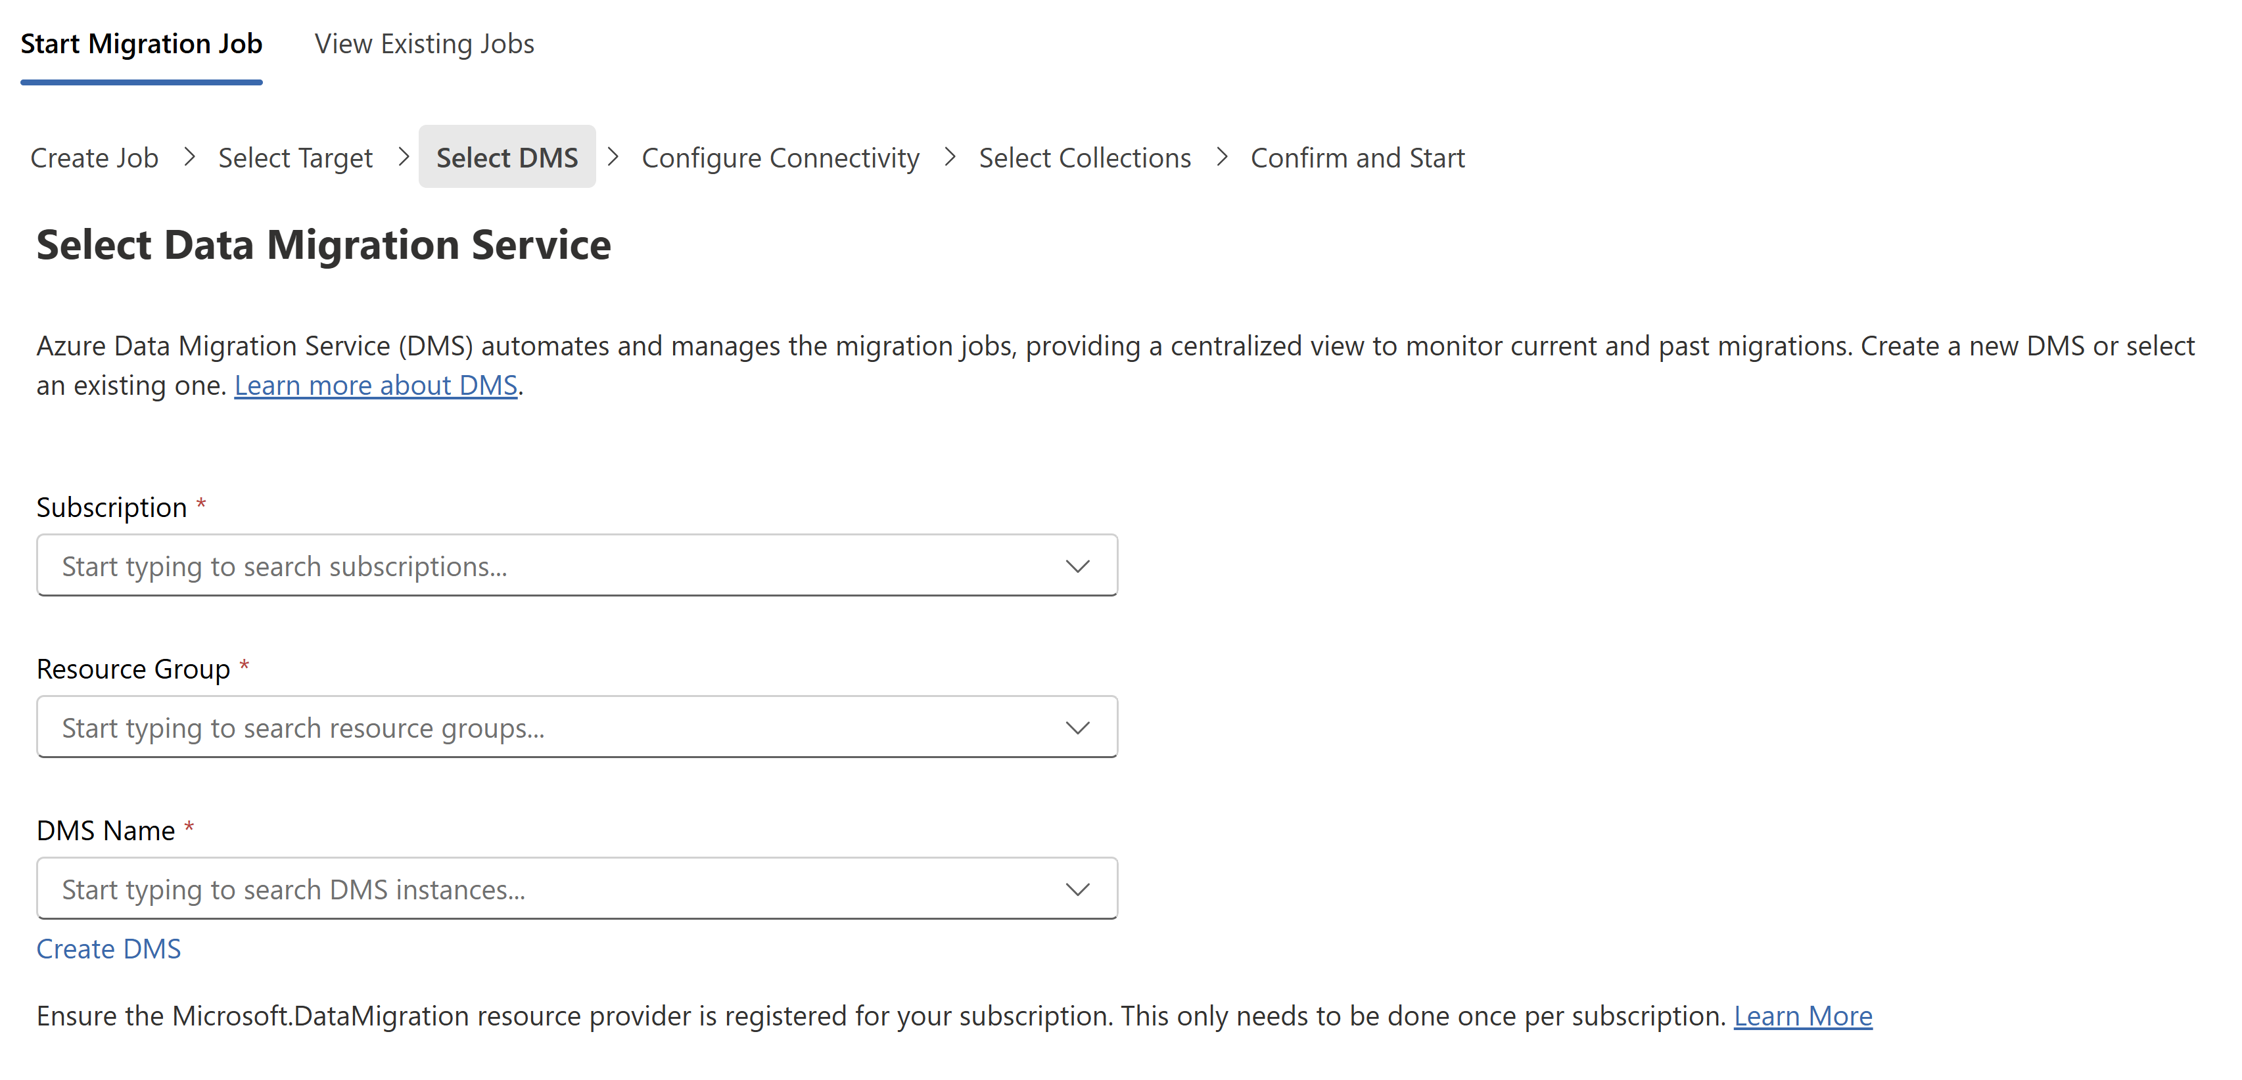The width and height of the screenshot is (2242, 1080).
Task: Go back to the Create Job step
Action: click(94, 158)
